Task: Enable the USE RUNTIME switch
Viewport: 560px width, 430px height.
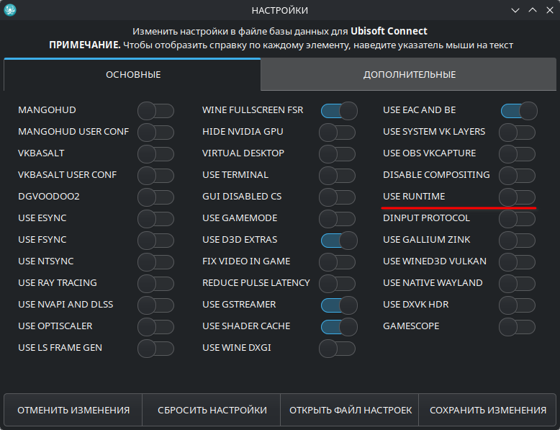Action: (x=517, y=197)
